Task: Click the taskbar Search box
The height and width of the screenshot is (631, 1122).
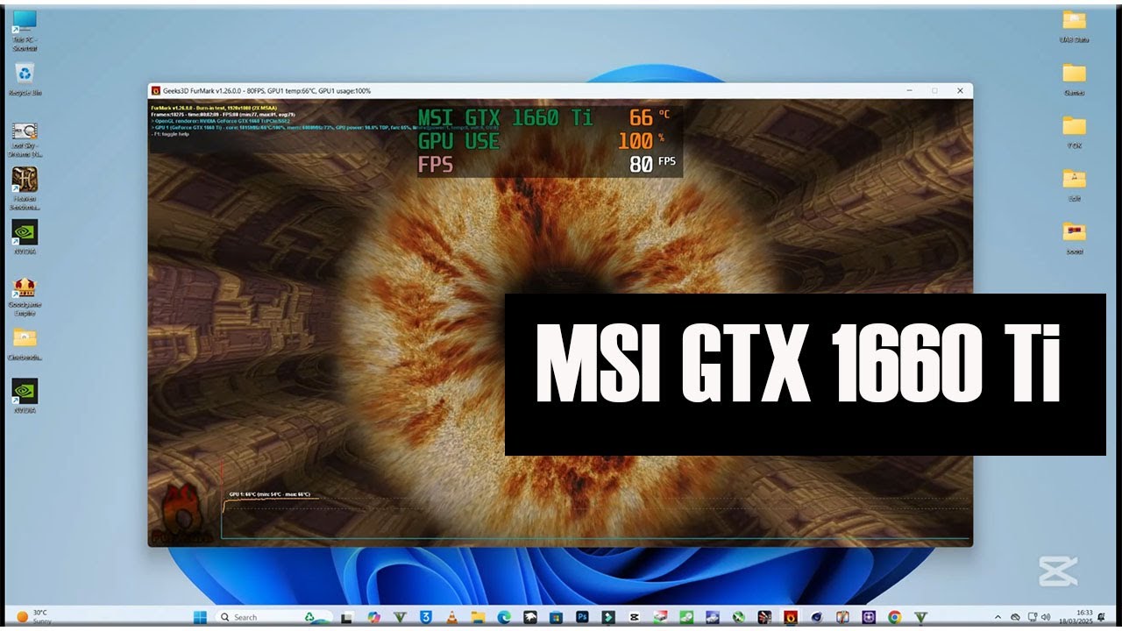Action: 274,617
